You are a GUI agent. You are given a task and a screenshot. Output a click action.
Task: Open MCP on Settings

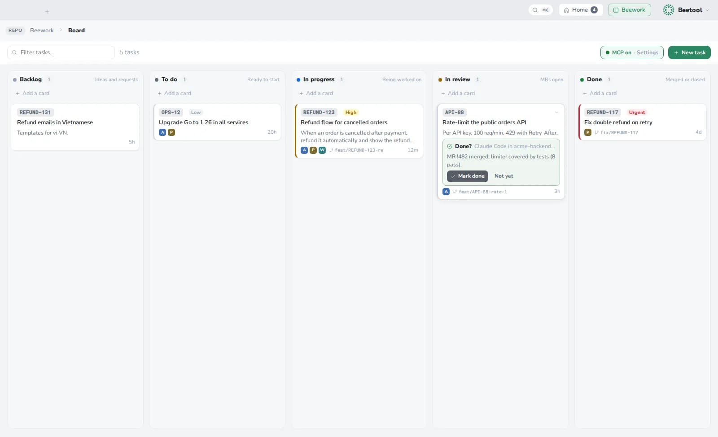pos(632,52)
